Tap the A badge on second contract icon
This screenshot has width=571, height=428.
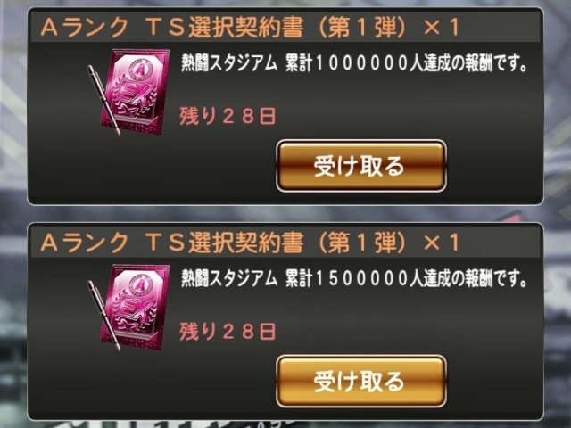(x=141, y=285)
